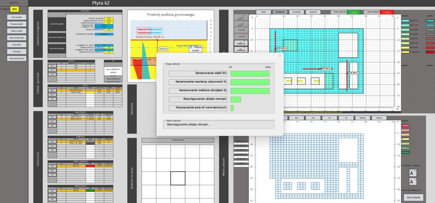Screen dimensions: 435x203
Task: Select the Siatka ES tab
Action: pyautogui.click(x=314, y=12)
